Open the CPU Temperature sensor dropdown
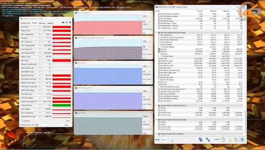The image size is (265, 150). tap(40, 113)
